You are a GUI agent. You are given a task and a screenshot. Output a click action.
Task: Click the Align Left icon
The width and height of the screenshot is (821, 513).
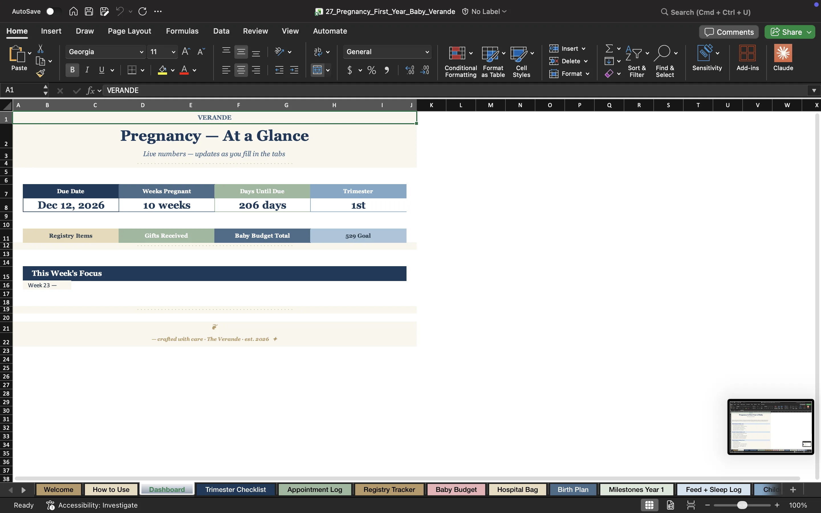tap(226, 70)
